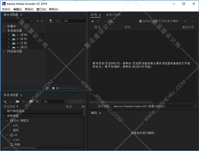Open the file type filter funnel icon
Viewport: 199px width, 151px height.
[x=51, y=21]
